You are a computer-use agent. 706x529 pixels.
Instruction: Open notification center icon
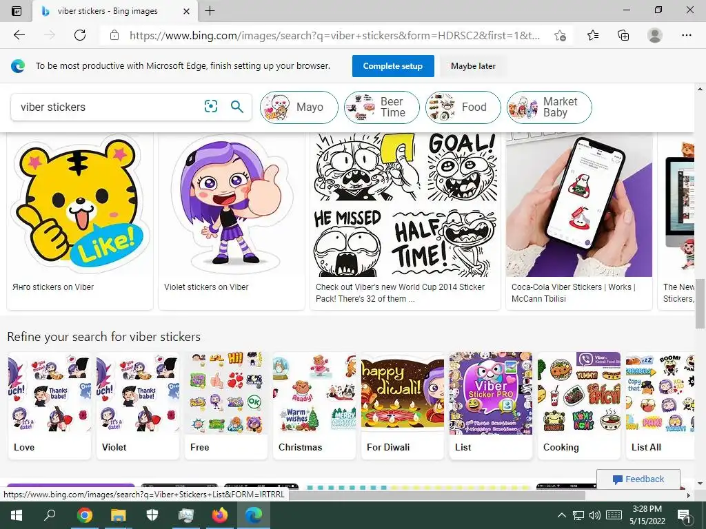(x=684, y=515)
